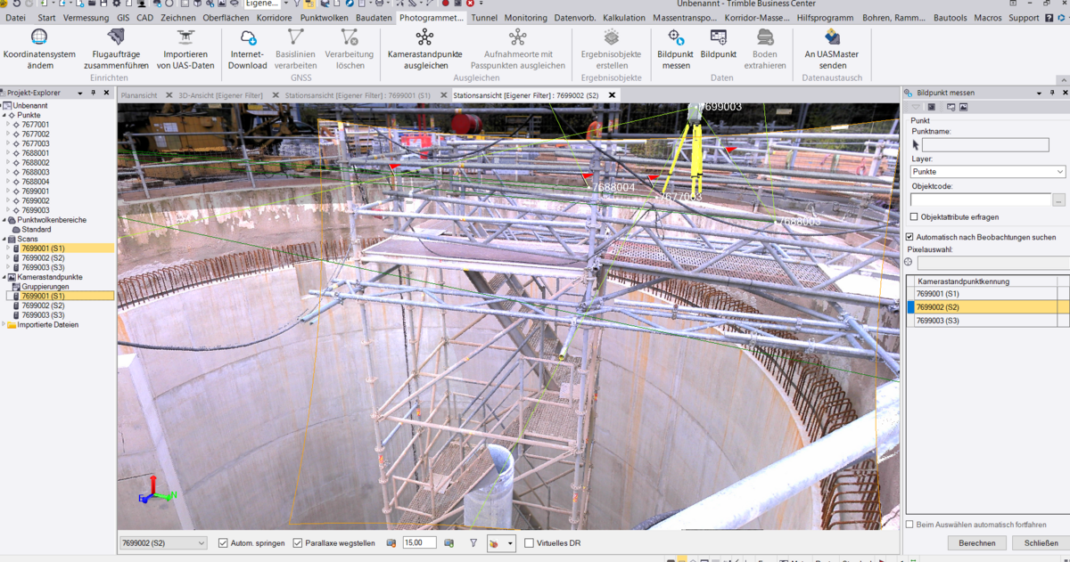Select Standard under Punktwolkenbereiche

click(x=37, y=230)
